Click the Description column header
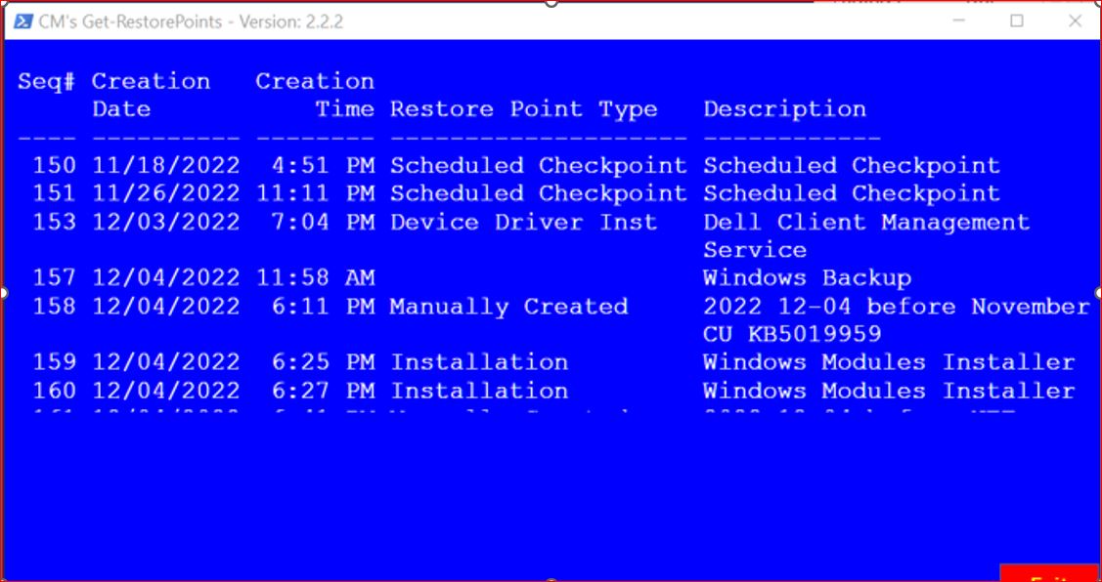 click(x=785, y=109)
